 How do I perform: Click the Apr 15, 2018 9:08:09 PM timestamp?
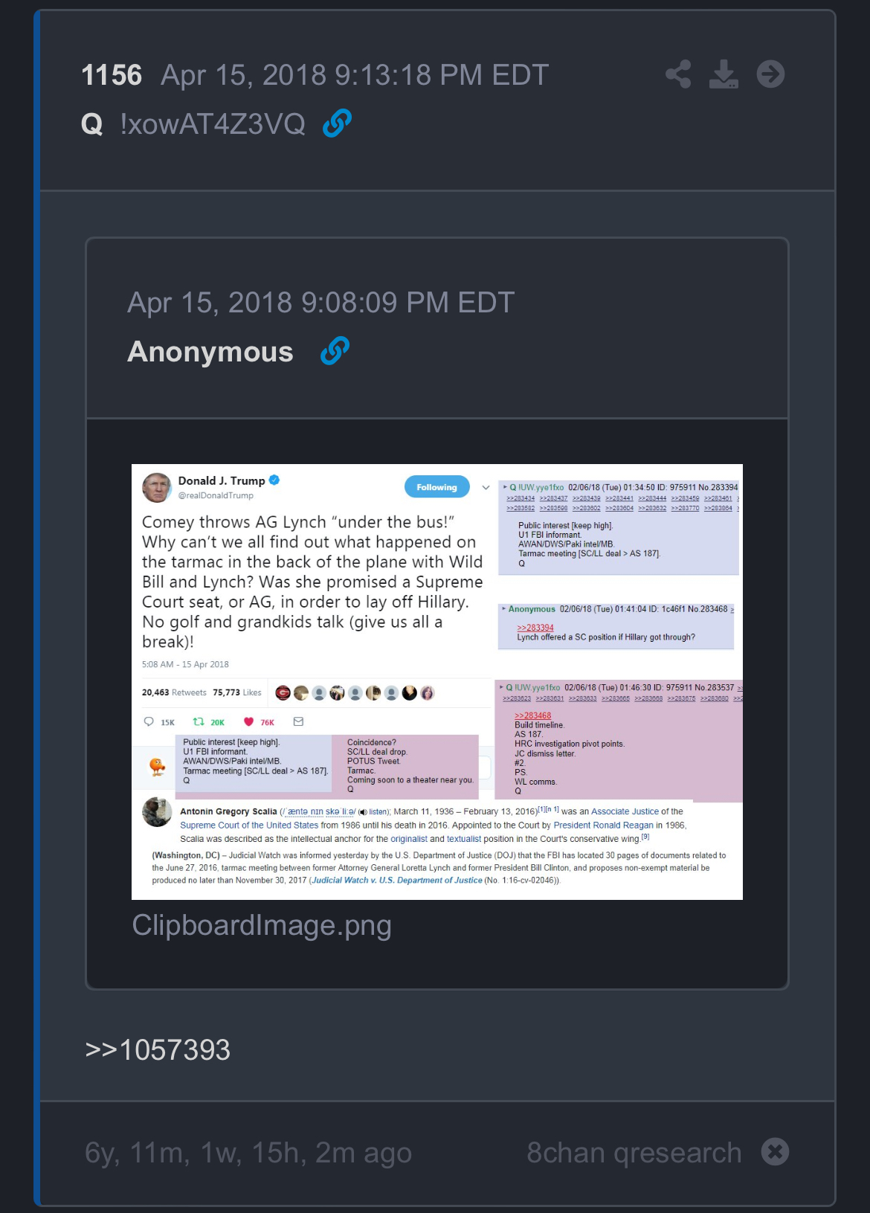tap(321, 303)
